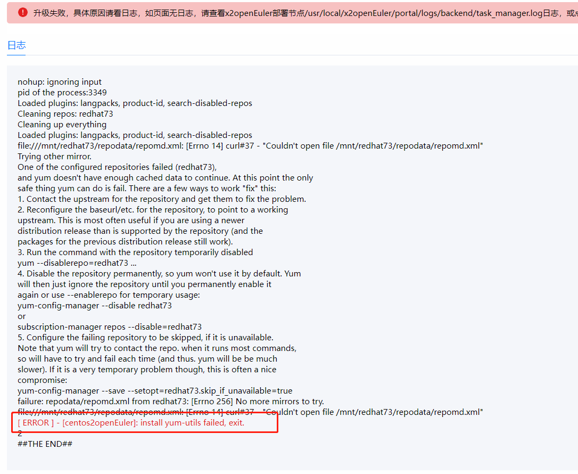Click the first 'Loaded plugins: langpacks' line
The image size is (578, 474).
[x=135, y=103]
